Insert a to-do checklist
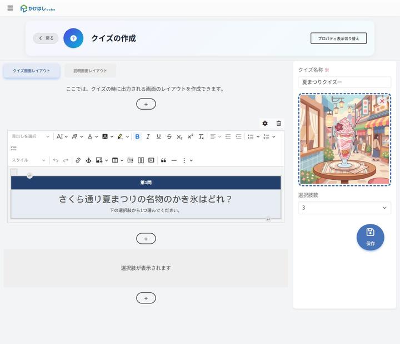Viewport: 400px width, 344px height. 13,148
